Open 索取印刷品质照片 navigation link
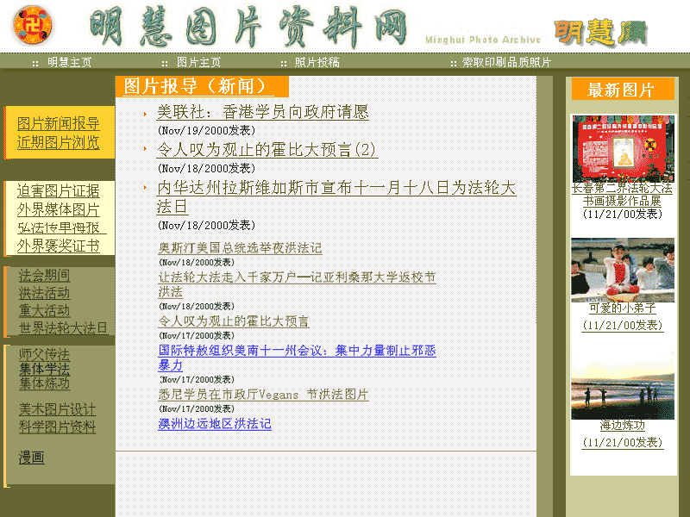The width and height of the screenshot is (690, 517). [x=506, y=62]
